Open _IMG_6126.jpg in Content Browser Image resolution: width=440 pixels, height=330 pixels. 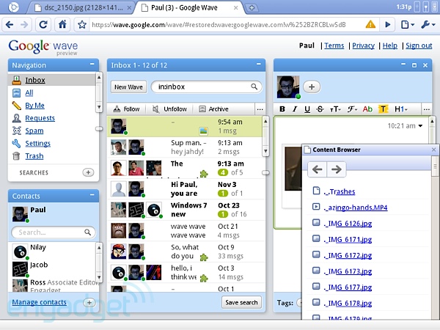(348, 224)
